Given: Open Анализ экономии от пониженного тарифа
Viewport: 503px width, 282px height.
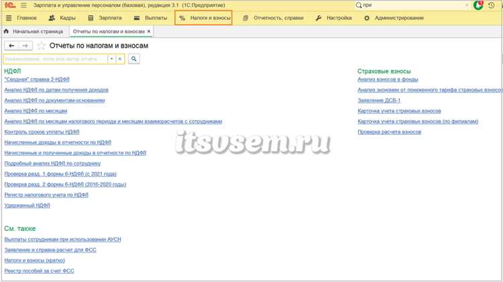Looking at the screenshot, I should [x=430, y=90].
